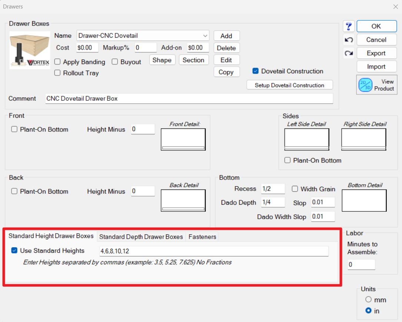
Task: Expand the drawer Name dropdown
Action: pyautogui.click(x=205, y=36)
